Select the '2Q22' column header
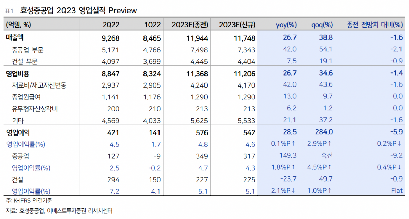 [x=111, y=25]
